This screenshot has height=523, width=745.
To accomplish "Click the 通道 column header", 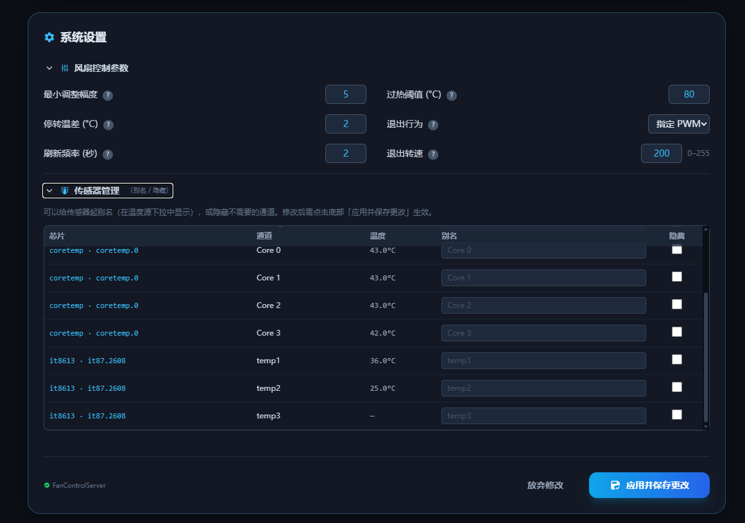I will [264, 236].
